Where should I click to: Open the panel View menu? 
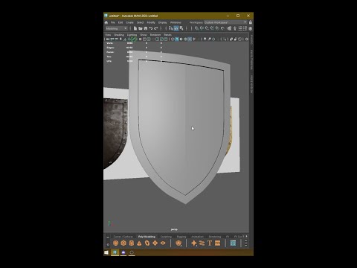tap(108, 35)
